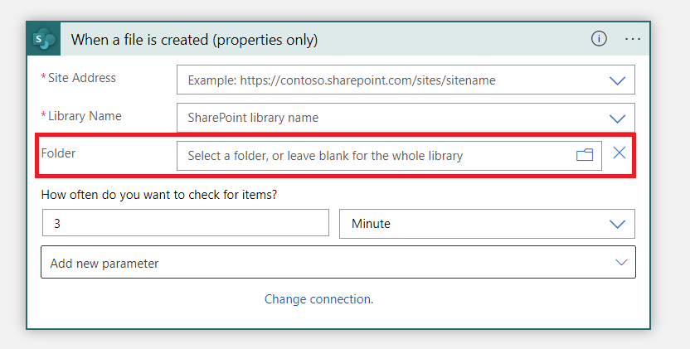The width and height of the screenshot is (690, 349).
Task: Expand the Add new parameter chevron
Action: click(621, 263)
